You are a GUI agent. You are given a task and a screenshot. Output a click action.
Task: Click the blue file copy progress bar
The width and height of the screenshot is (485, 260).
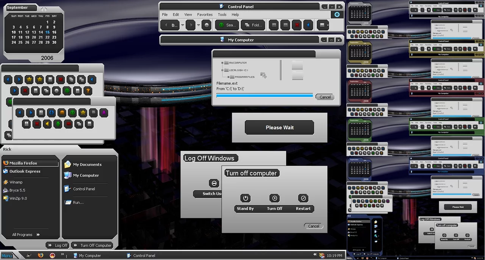(264, 96)
